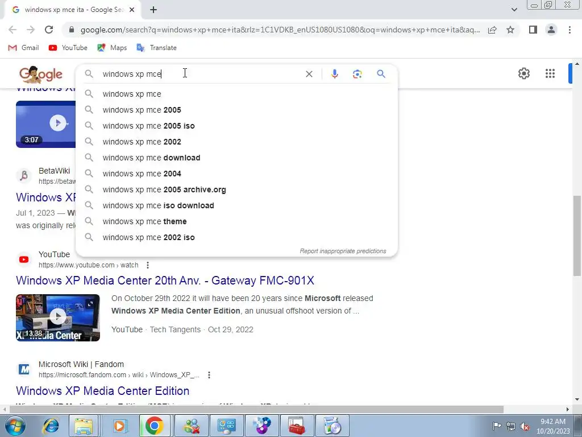Screen dimensions: 582x437
Task: Open Windows Explorer folder in taskbar
Action: point(84,426)
